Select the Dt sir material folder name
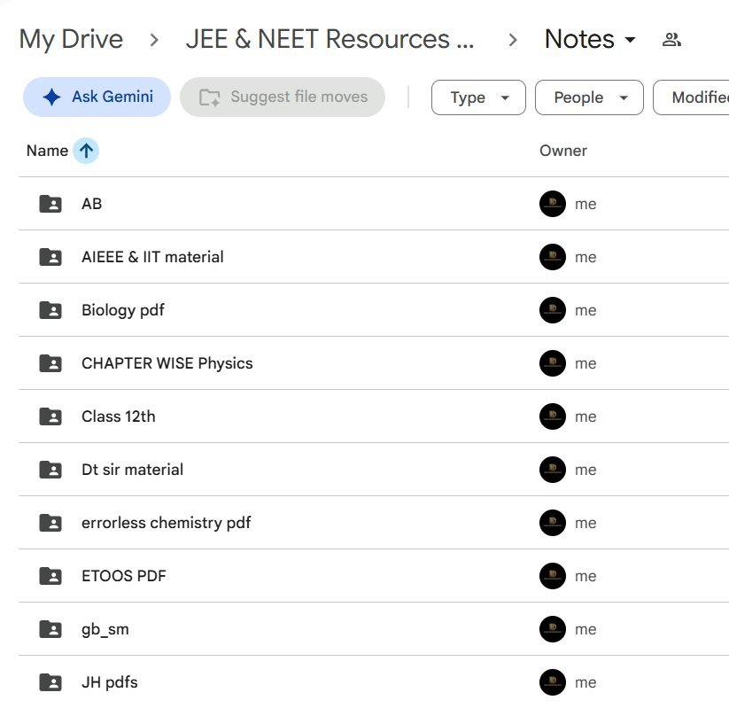Viewport: 729px width, 708px height. pos(132,470)
